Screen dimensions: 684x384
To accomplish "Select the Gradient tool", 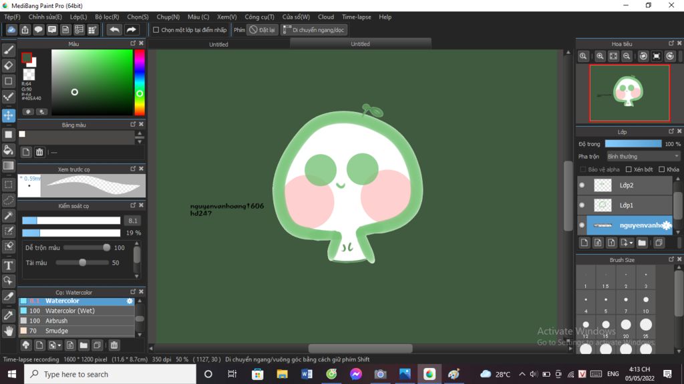I will pyautogui.click(x=8, y=166).
